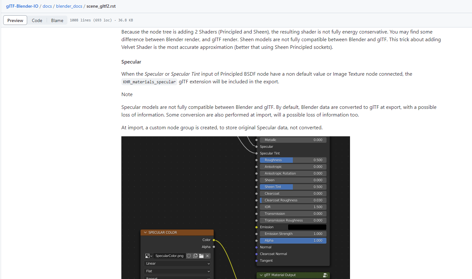
Task: Open the Linear interpolation dropdown
Action: [177, 263]
